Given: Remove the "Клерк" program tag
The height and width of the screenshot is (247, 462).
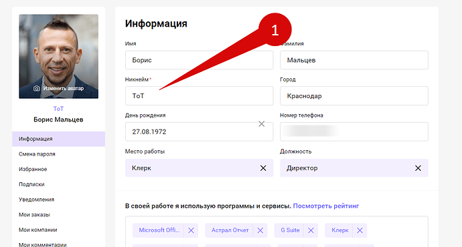Looking at the screenshot, I should [x=360, y=230].
